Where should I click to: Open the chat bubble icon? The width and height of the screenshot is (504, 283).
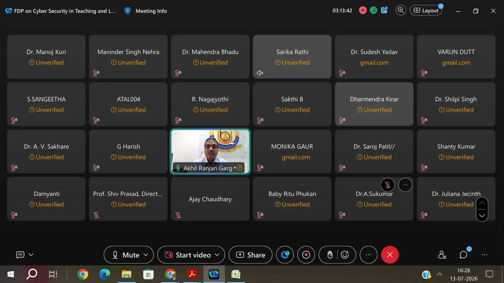463,255
